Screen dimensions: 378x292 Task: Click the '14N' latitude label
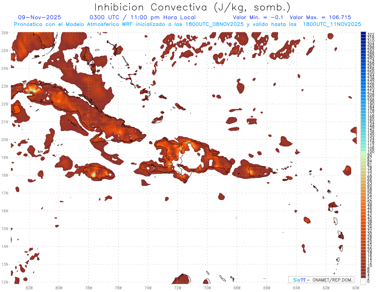tap(4, 246)
